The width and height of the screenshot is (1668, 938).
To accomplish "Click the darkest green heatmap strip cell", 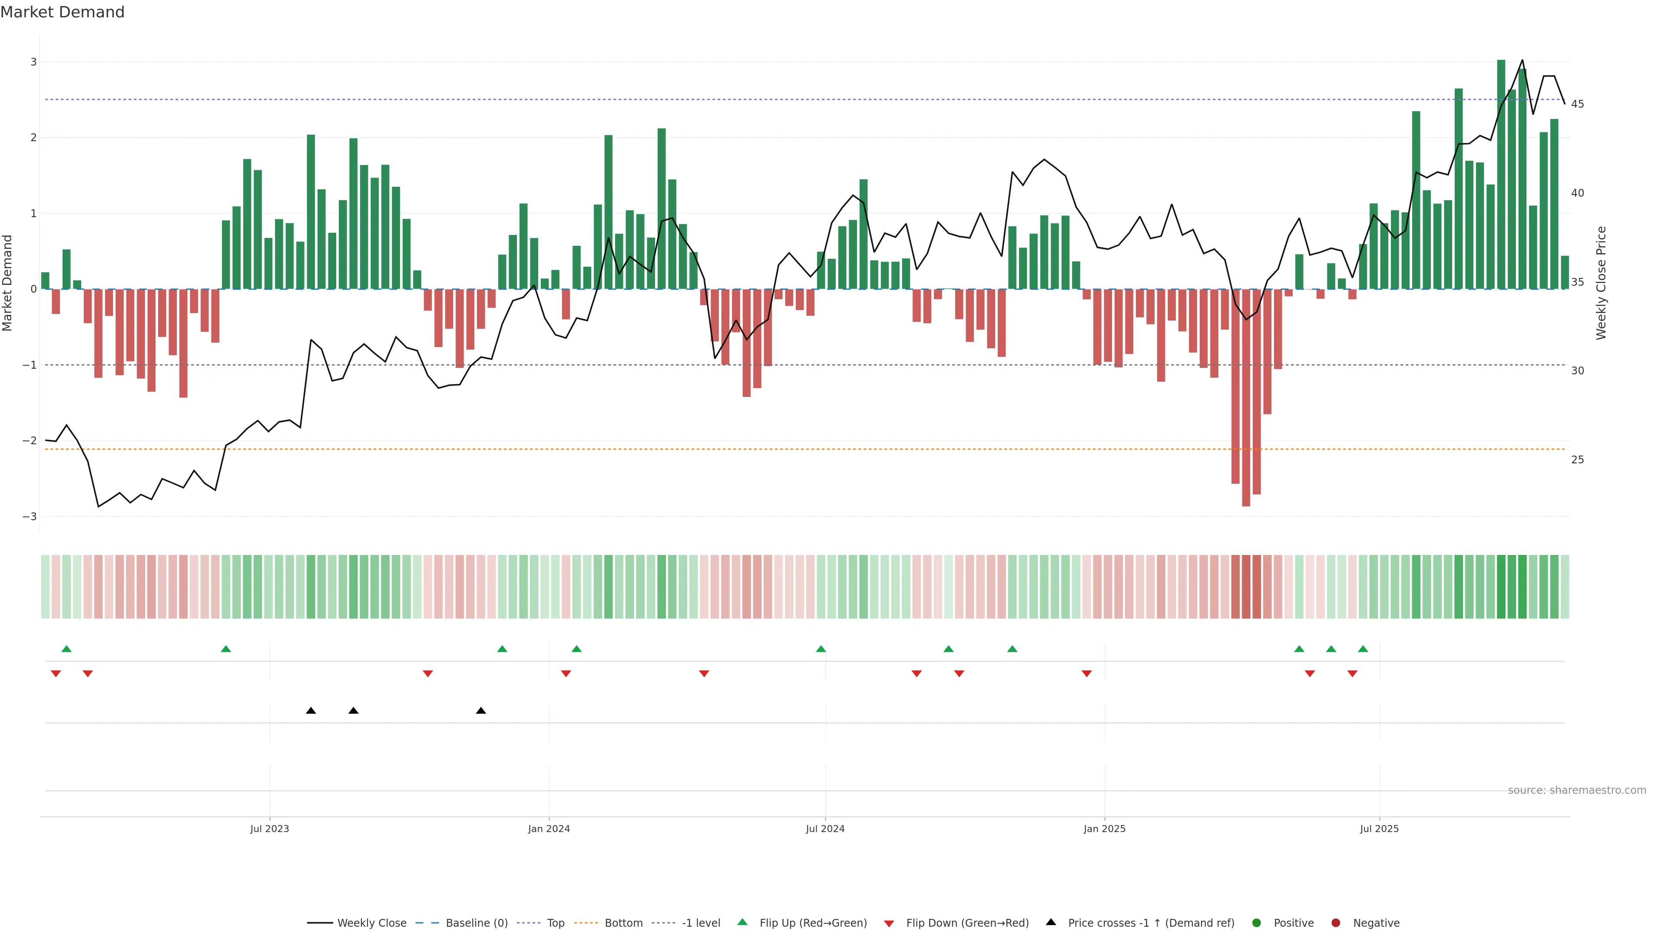I will click(1501, 587).
